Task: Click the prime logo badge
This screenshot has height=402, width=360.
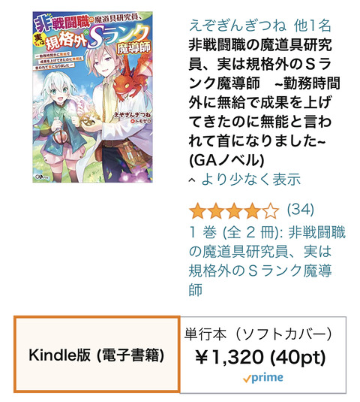Action: pos(263,378)
